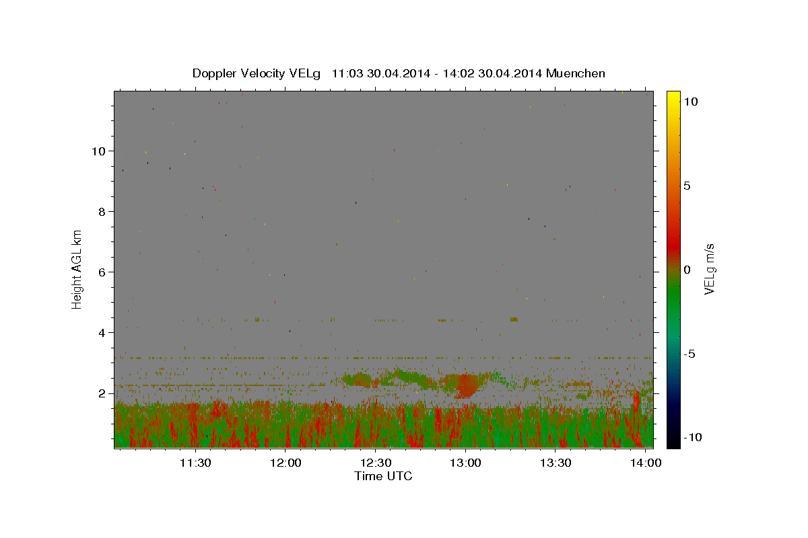The height and width of the screenshot is (538, 808).
Task: Click the height axis label 10
Action: (x=99, y=151)
